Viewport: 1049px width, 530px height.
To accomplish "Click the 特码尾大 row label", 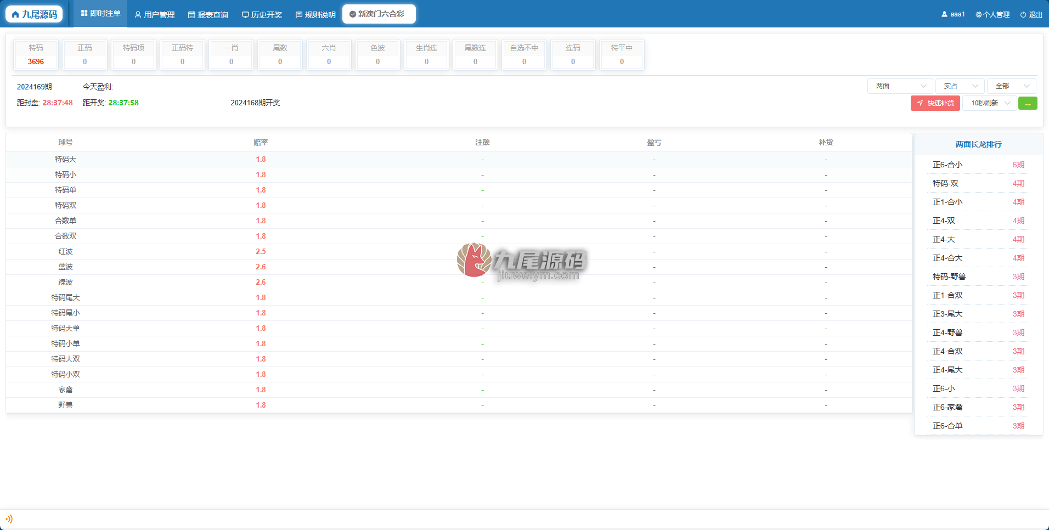I will tap(65, 297).
